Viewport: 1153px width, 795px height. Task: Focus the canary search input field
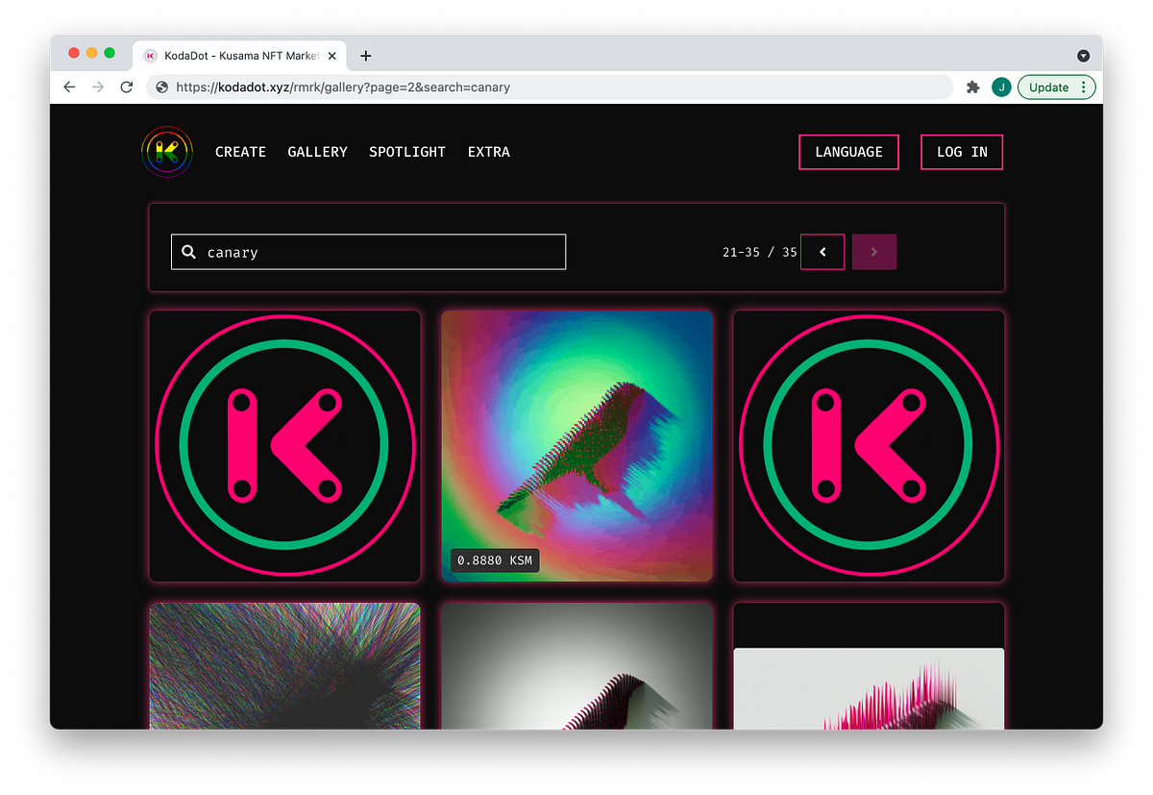tap(368, 252)
